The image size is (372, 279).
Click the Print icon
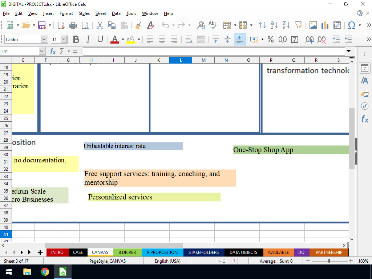point(73,25)
